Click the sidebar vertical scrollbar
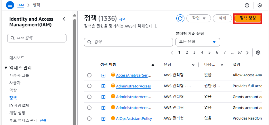The width and height of the screenshot is (269, 125). (x=75, y=72)
